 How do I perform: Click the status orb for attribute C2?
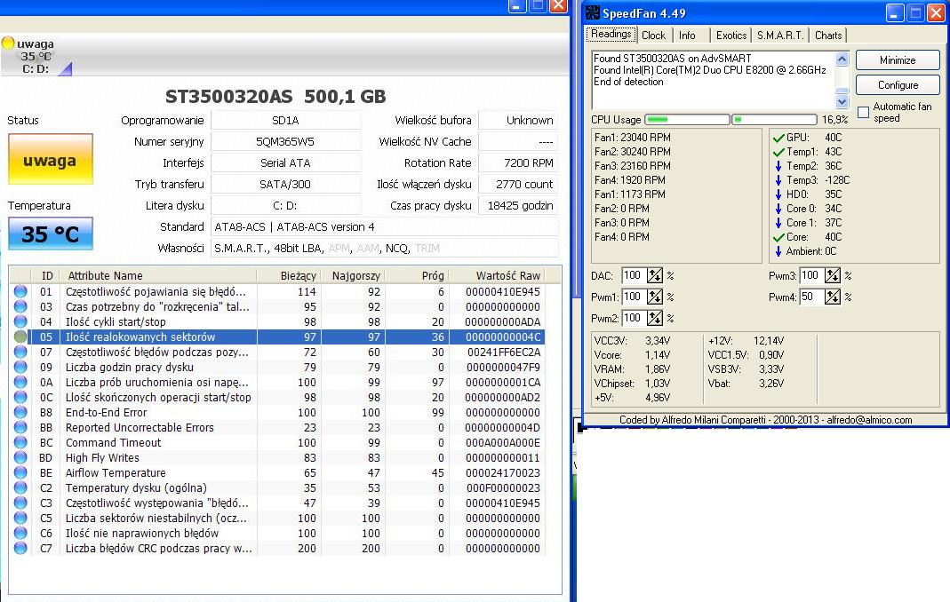click(20, 488)
